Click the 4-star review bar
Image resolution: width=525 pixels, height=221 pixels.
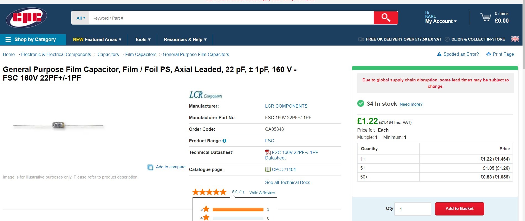click(238, 218)
